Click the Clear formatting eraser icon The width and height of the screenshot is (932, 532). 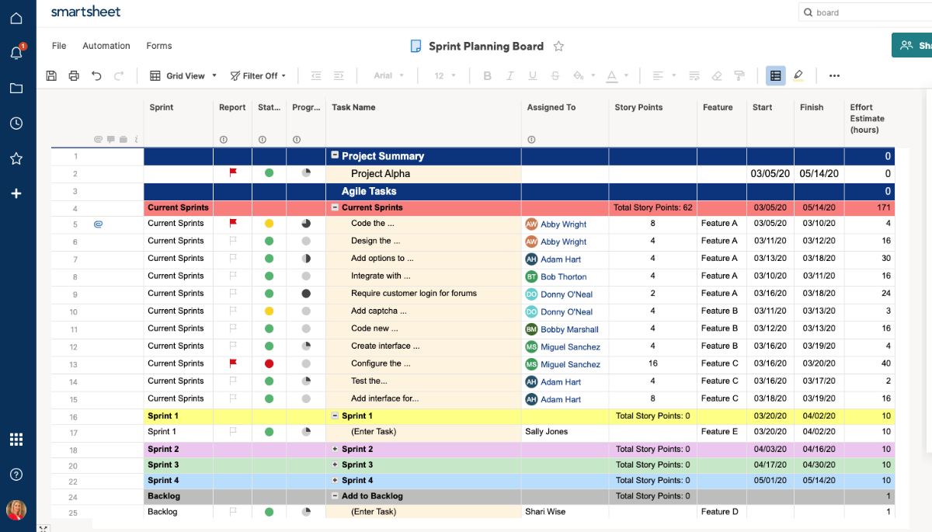click(x=717, y=76)
